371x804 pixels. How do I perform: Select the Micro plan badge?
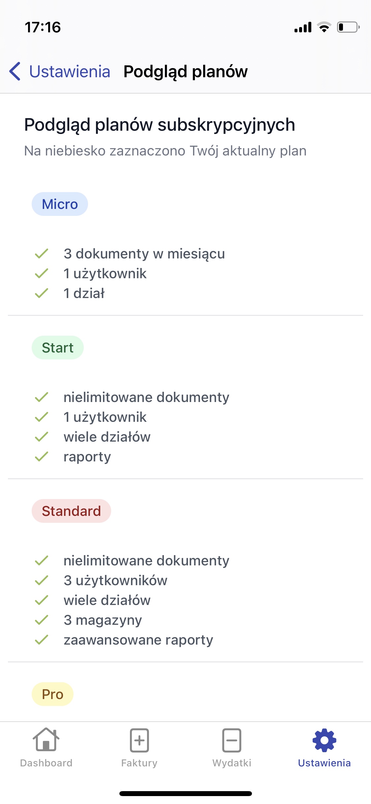point(60,204)
